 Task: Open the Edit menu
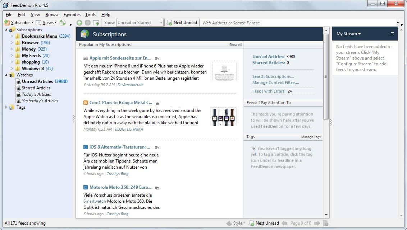(x=21, y=15)
